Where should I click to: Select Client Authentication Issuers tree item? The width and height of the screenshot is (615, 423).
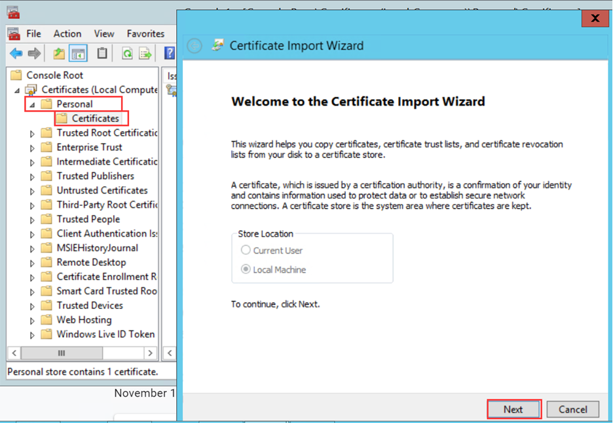tap(107, 233)
